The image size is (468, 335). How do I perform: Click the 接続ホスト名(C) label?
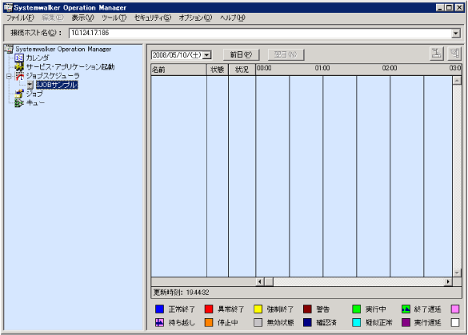tap(36, 33)
